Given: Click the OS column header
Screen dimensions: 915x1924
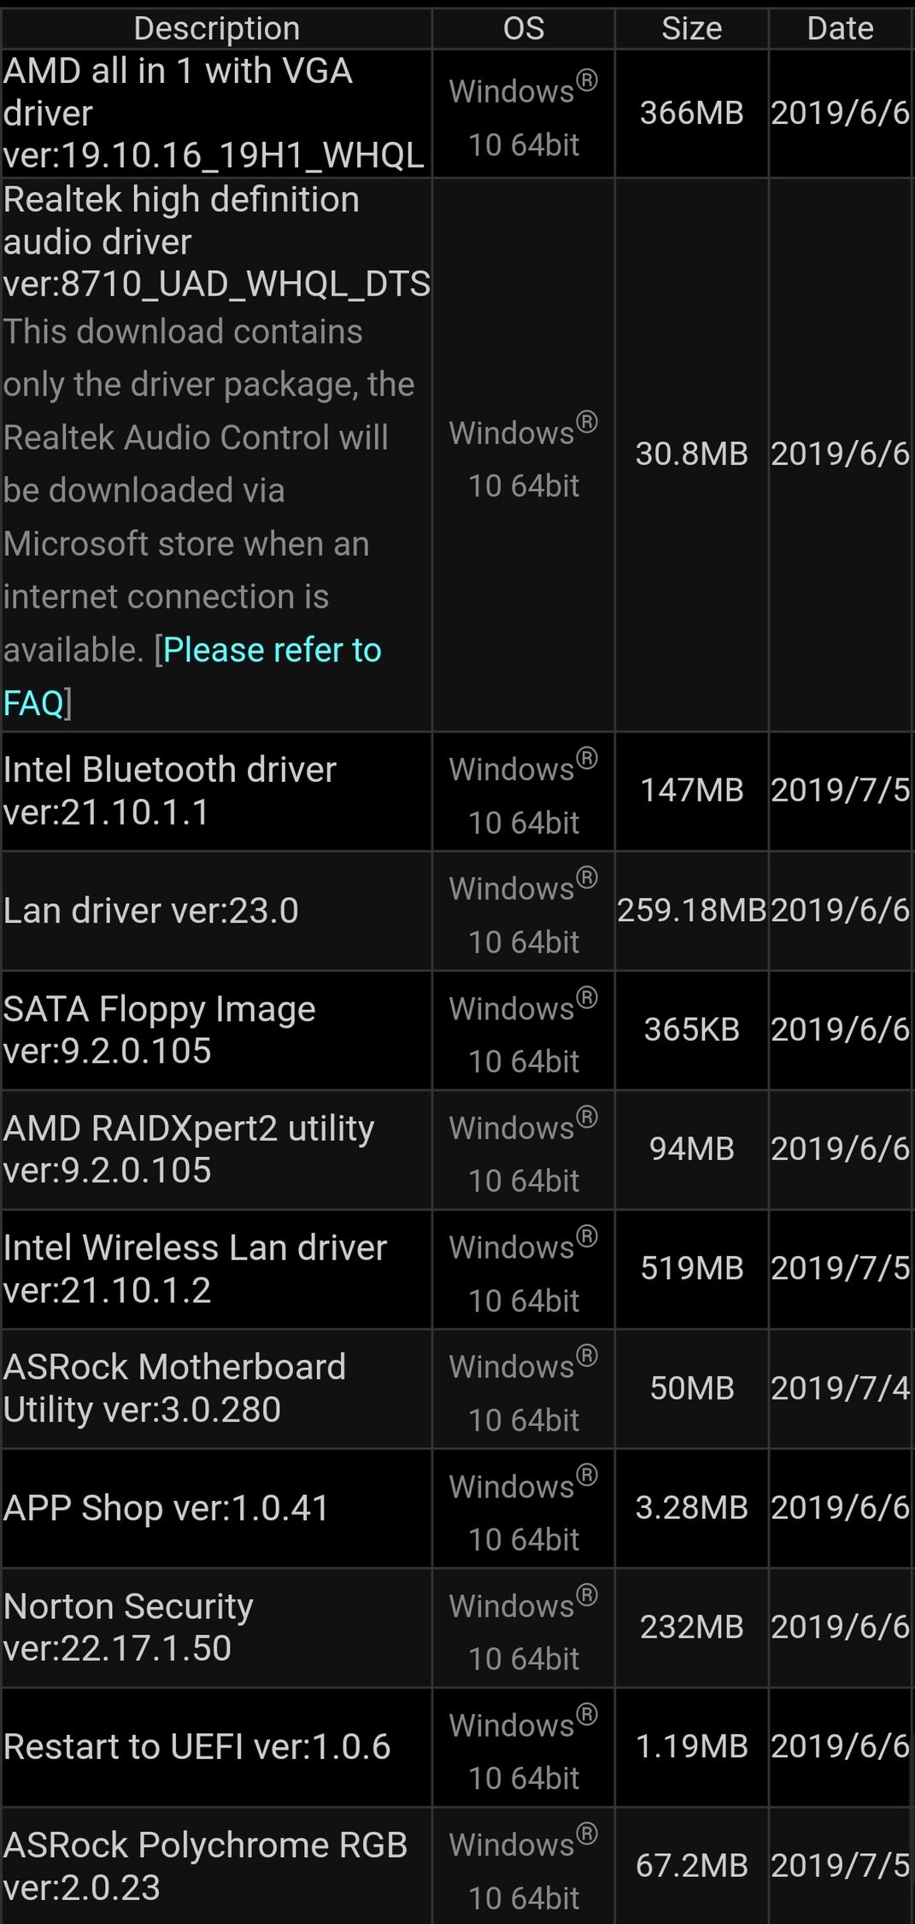Looking at the screenshot, I should click(523, 29).
